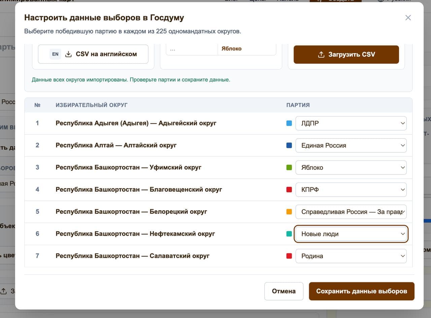Click the orange Справедливая Россия swatch
Image resolution: width=431 pixels, height=318 pixels.
point(289,212)
